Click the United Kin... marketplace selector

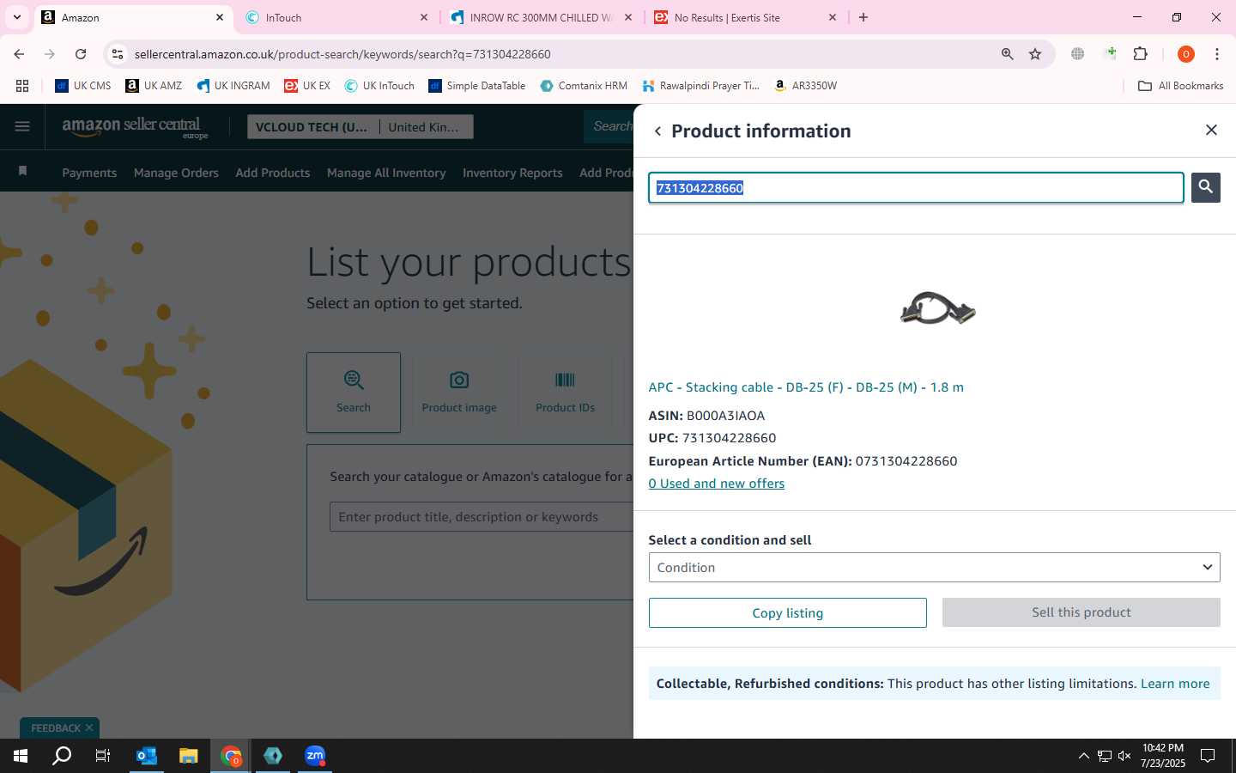(427, 127)
